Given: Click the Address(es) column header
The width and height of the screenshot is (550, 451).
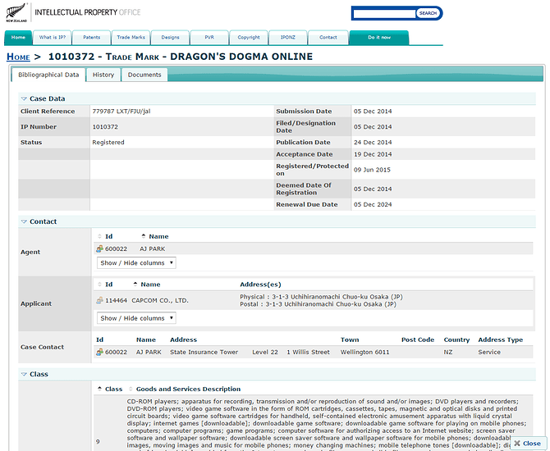Looking at the screenshot, I should 260,285.
